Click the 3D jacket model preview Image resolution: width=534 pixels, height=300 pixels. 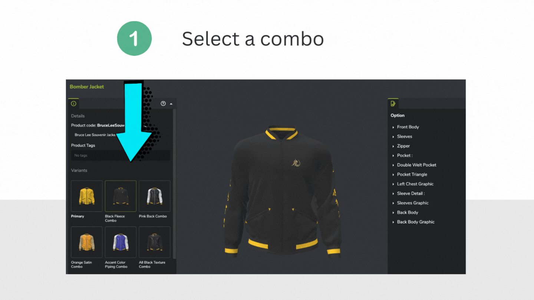click(x=282, y=191)
